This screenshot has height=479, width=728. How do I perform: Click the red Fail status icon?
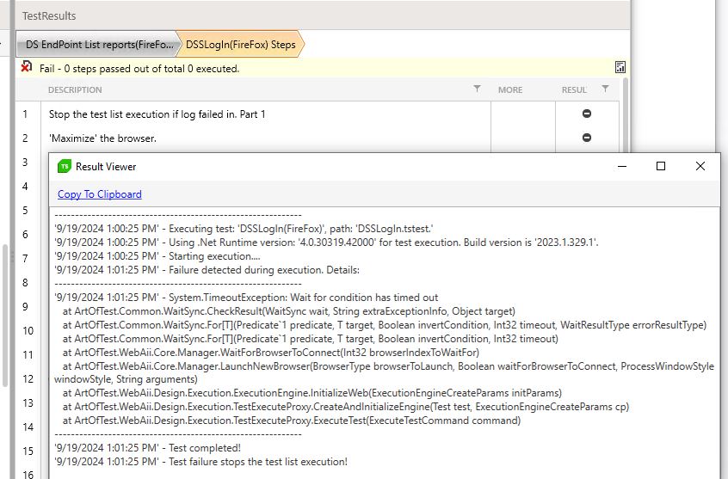click(27, 67)
